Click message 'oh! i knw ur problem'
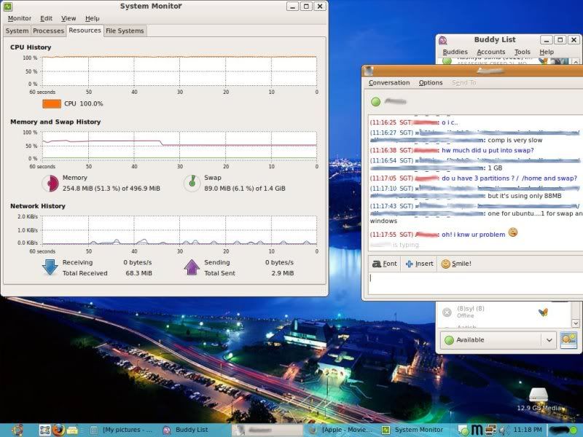The height and width of the screenshot is (437, 583). click(x=473, y=235)
